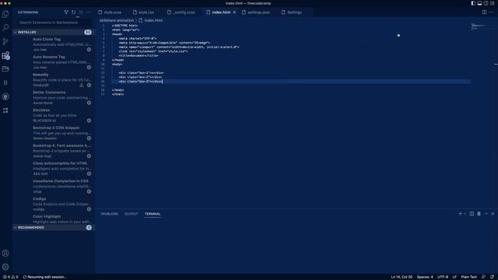498x280 pixels.
Task: Open the Source Control view
Action: point(5,41)
